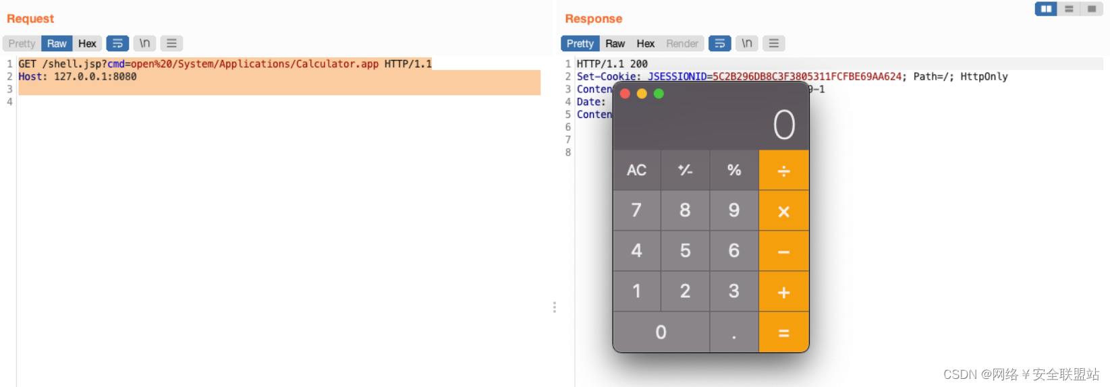Click the 4 key on Calculator
Screen dimensions: 1110x387
[x=636, y=251]
